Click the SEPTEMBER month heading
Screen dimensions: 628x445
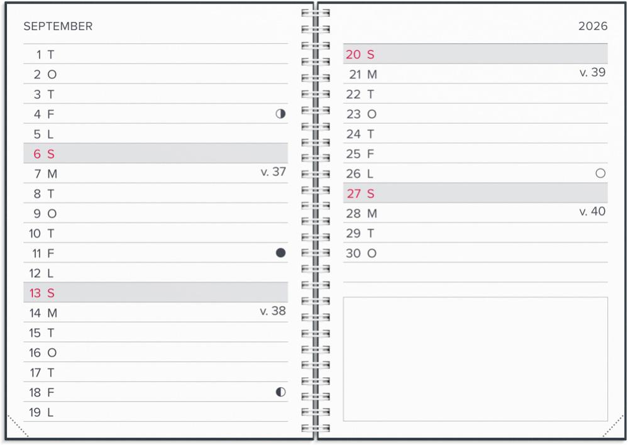pos(58,26)
